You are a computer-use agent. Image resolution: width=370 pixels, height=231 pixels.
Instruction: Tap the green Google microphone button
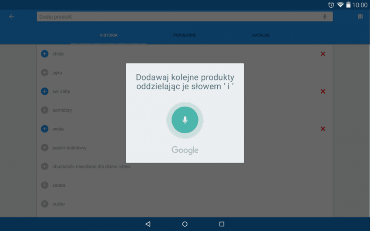[185, 120]
